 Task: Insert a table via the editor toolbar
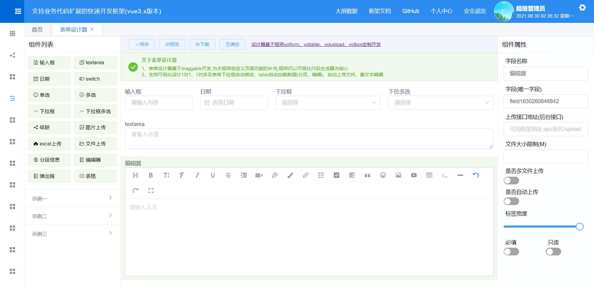coord(429,175)
